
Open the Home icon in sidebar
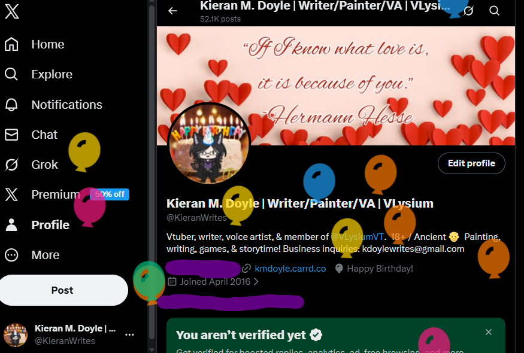click(11, 44)
